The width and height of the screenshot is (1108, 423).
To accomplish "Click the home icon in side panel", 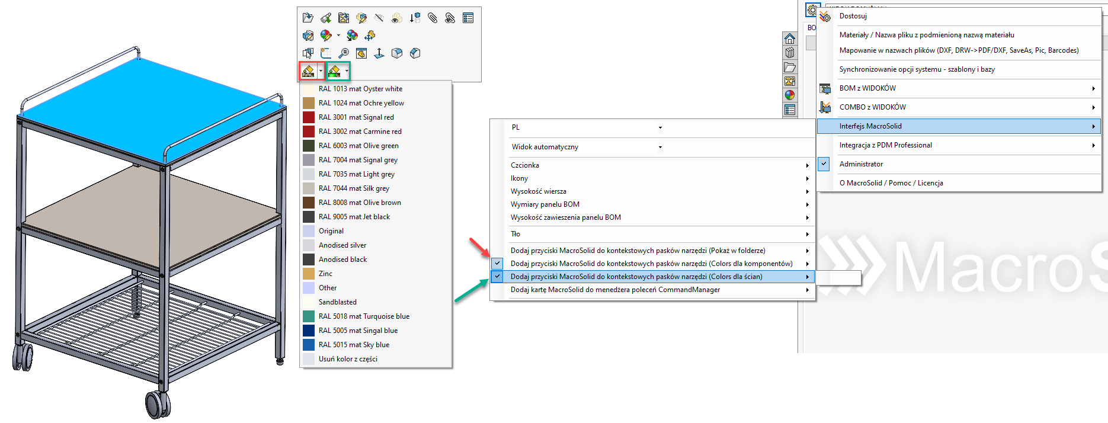I will coord(789,39).
